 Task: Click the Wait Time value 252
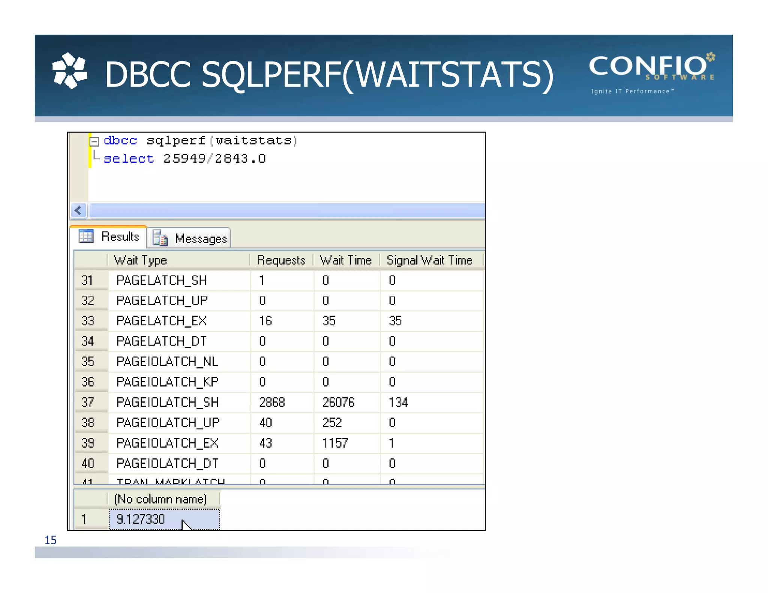[x=347, y=422]
